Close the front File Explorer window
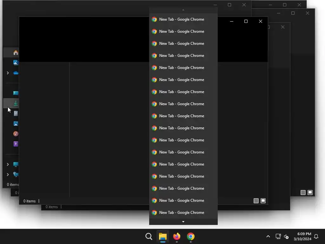 coord(261,21)
